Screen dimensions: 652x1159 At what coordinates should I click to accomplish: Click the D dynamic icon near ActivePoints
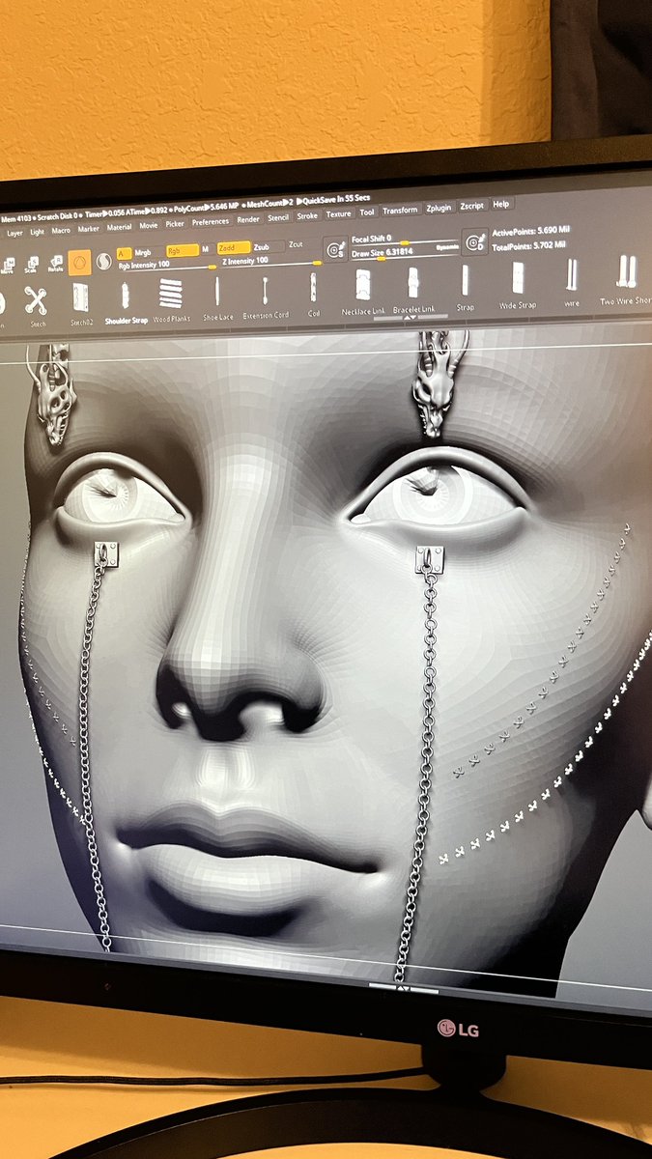474,241
